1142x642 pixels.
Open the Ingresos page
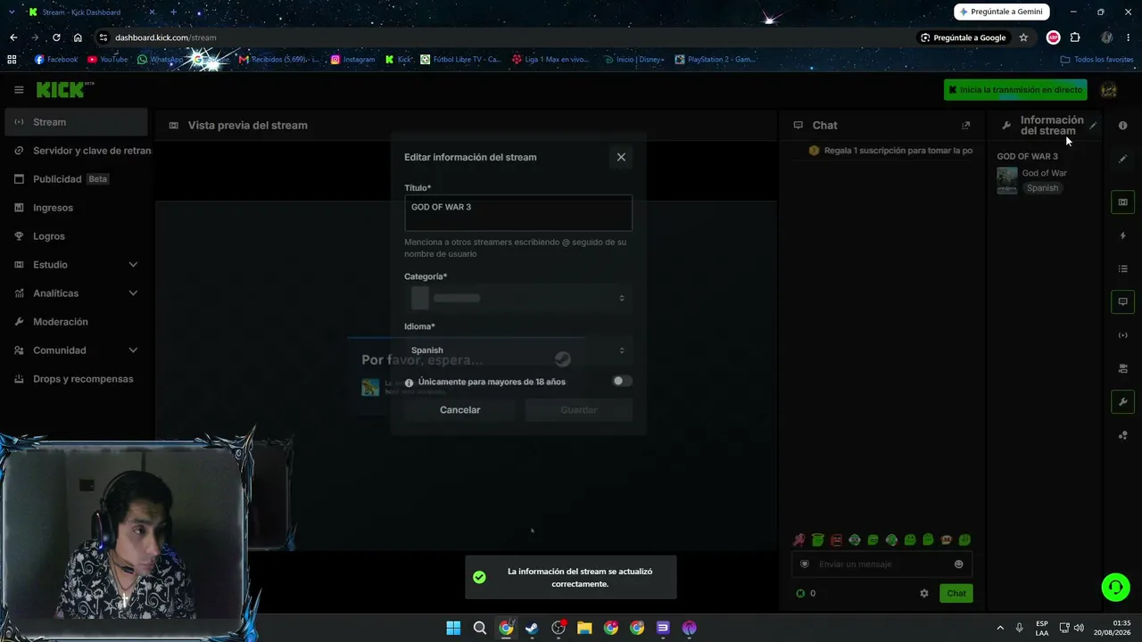[76, 208]
